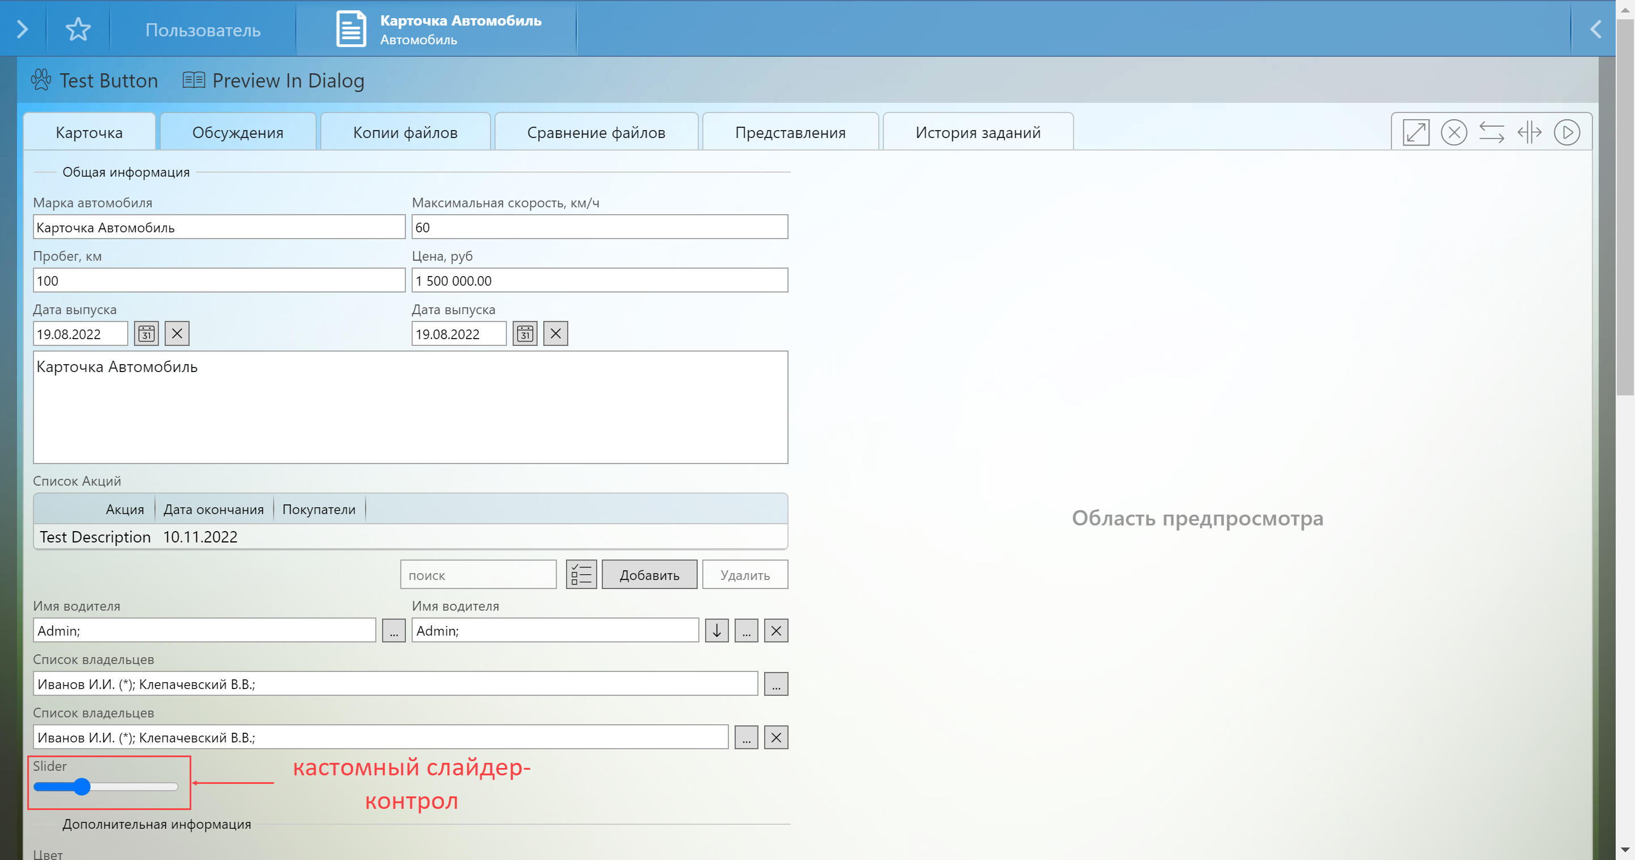Screen dimensions: 1635x860
Task: Click the circled play icon
Action: tap(1566, 133)
